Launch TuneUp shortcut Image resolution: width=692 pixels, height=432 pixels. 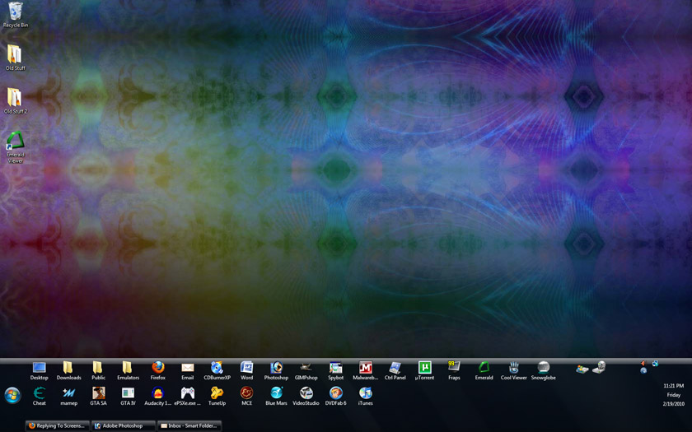tap(217, 397)
